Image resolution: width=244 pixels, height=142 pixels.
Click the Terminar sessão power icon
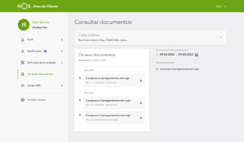tap(23, 100)
